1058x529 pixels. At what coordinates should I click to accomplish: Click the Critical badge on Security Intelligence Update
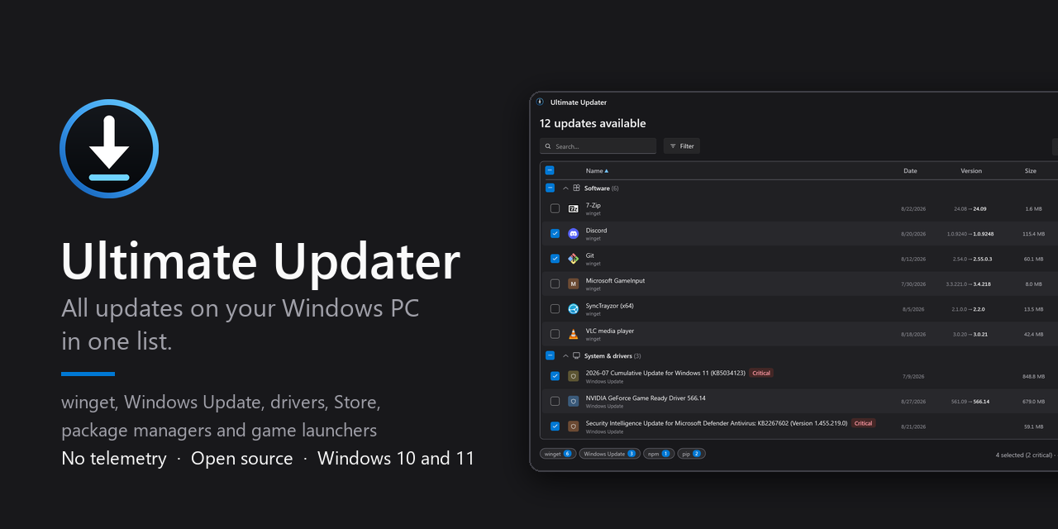coord(863,423)
